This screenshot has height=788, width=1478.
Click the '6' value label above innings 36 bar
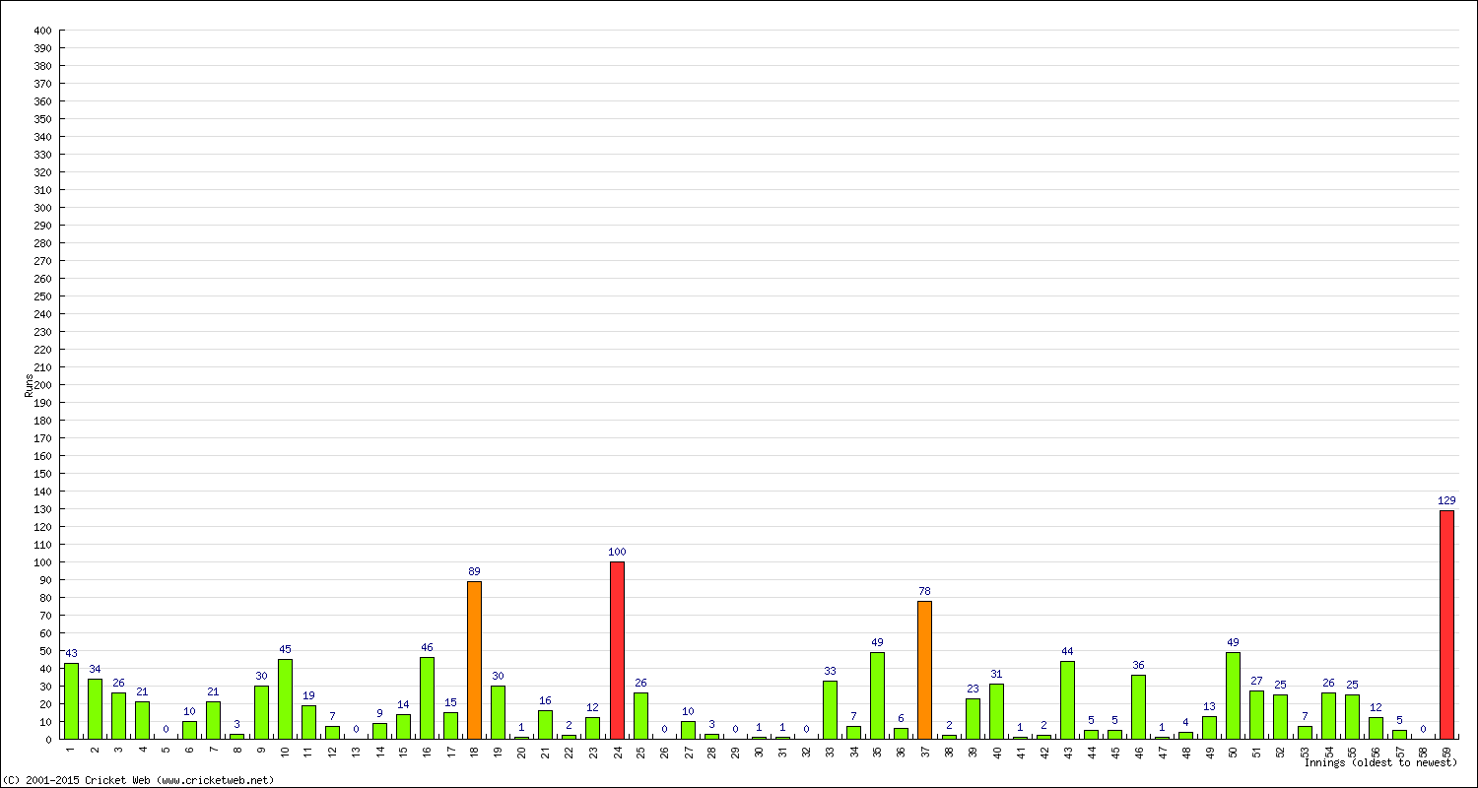click(901, 718)
